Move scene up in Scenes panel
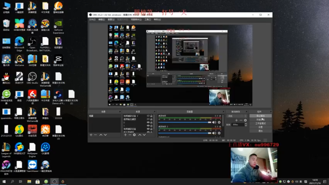 (x=101, y=135)
